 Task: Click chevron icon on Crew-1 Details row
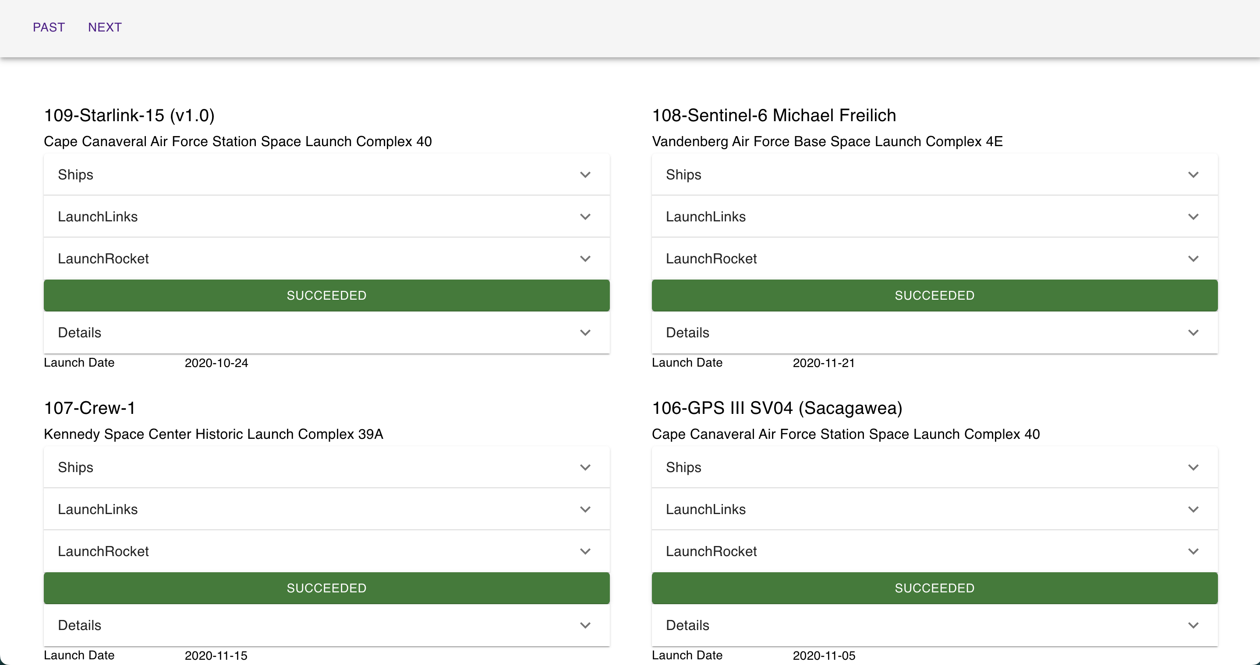click(585, 625)
